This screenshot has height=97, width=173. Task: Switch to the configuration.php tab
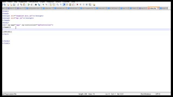(34, 8)
